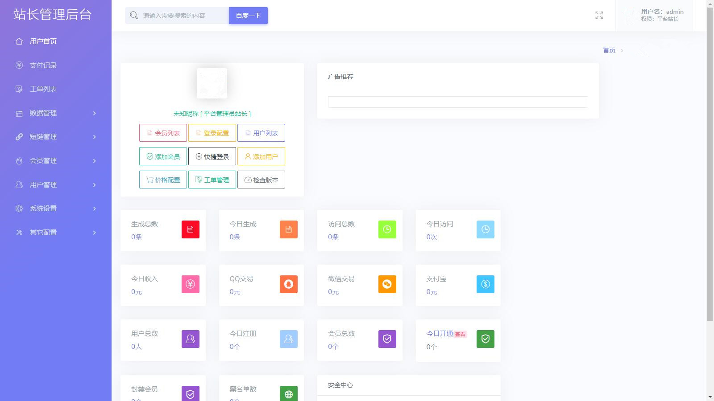Click the orange 微信交易 WeChat icon
The width and height of the screenshot is (714, 401).
point(387,284)
